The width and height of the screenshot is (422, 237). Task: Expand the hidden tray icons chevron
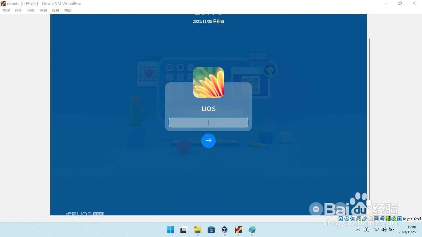pos(358,230)
